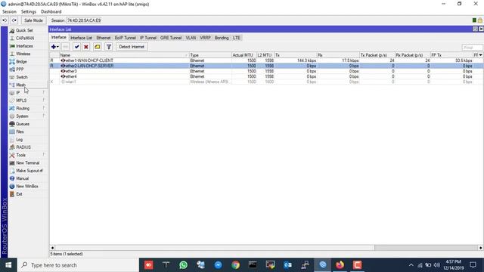
Task: Expand the Routing submenu
Action: [23, 108]
